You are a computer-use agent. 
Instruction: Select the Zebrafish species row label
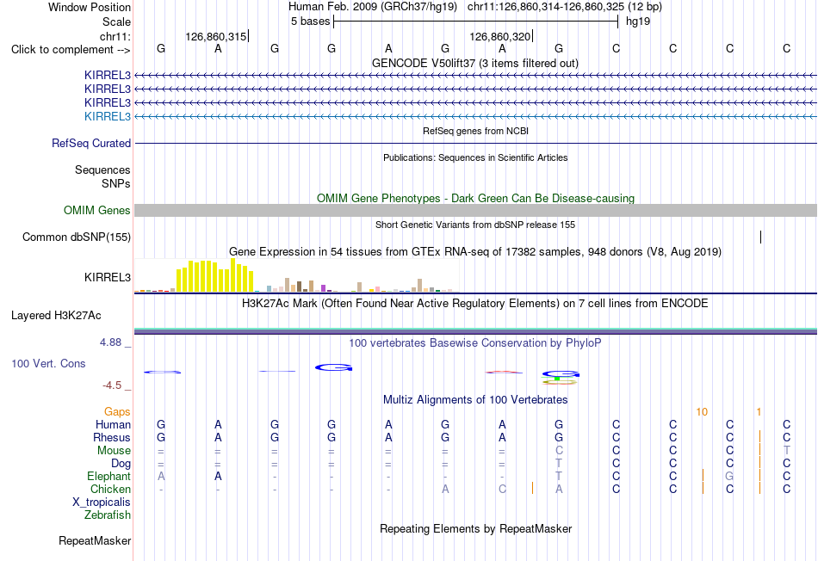(x=108, y=515)
